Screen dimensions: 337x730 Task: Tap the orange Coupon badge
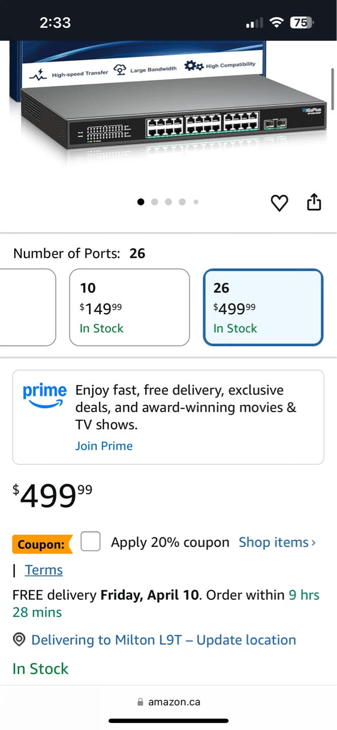point(42,544)
